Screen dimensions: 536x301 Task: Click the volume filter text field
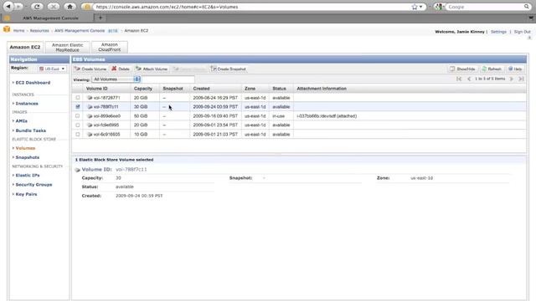167,79
